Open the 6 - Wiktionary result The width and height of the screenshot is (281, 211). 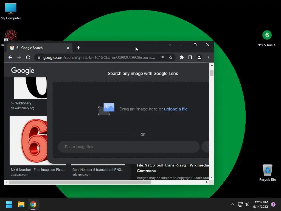point(21,103)
